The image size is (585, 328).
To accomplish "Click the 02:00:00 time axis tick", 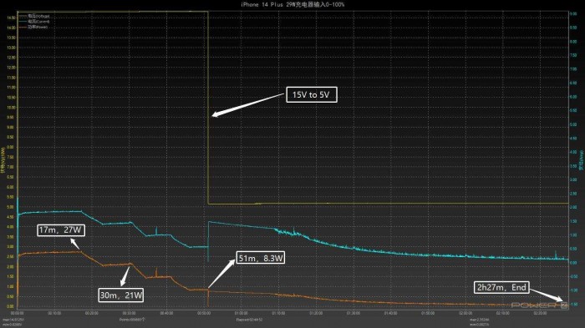I will [x=465, y=314].
